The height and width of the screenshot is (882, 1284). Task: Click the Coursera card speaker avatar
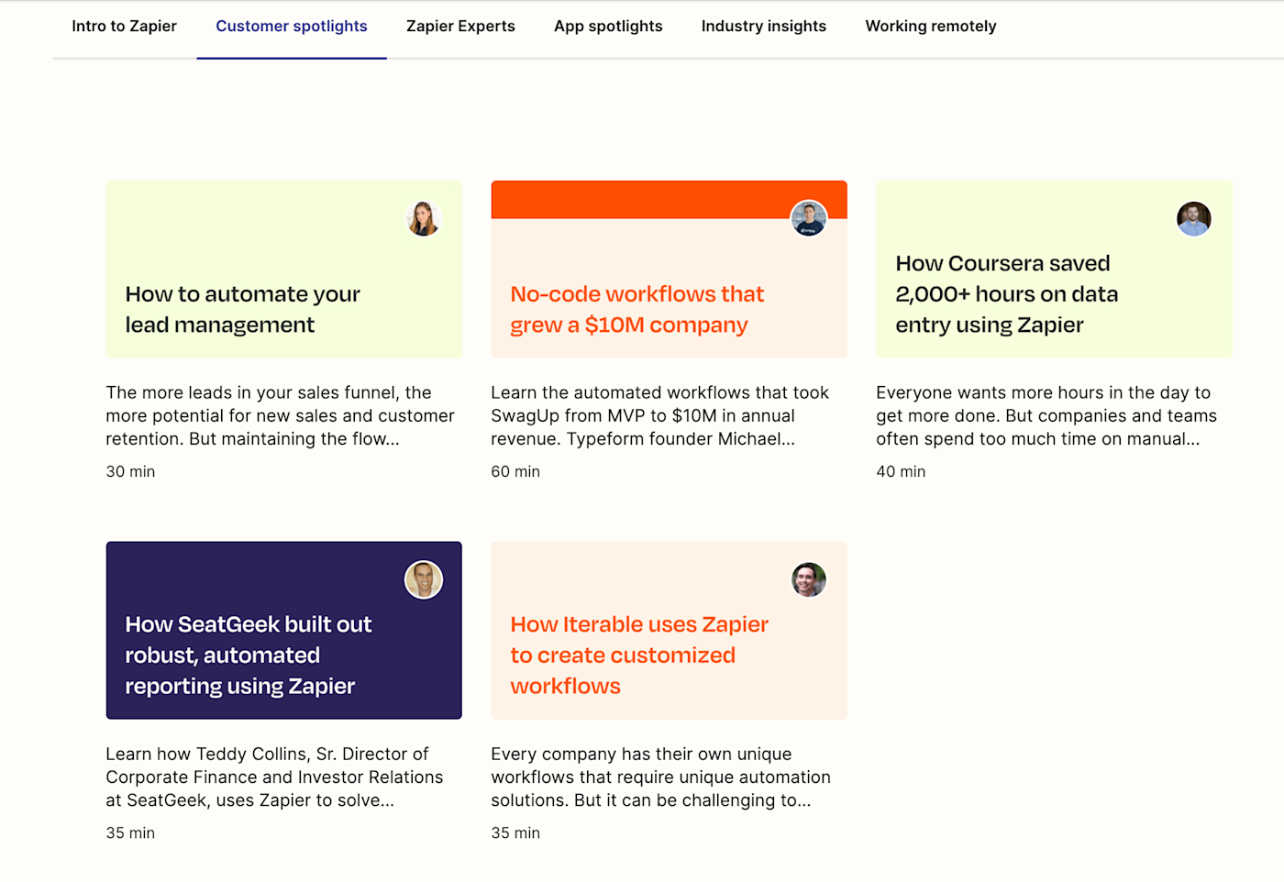[1194, 218]
